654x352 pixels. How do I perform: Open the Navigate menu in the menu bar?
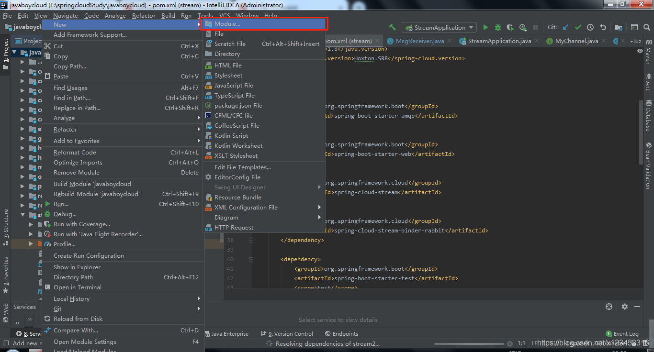(66, 15)
